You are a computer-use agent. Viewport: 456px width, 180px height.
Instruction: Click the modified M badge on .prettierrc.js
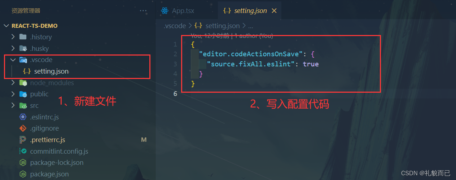(x=144, y=140)
